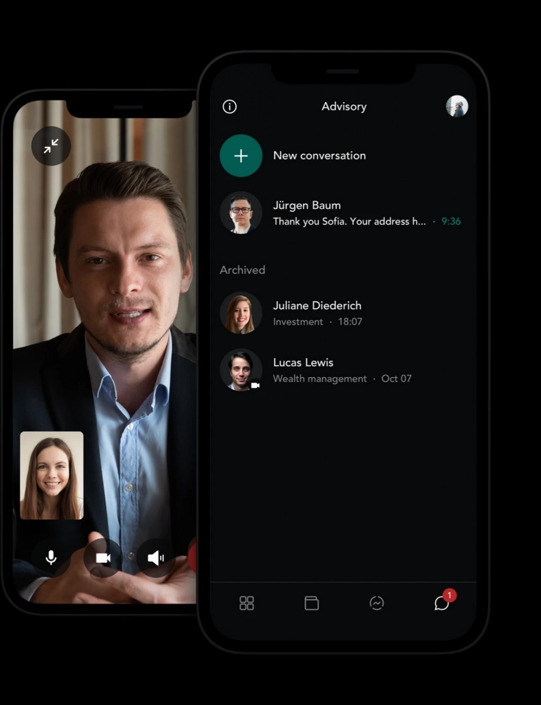Toggle the speaker in video call
541x705 pixels.
pyautogui.click(x=156, y=558)
